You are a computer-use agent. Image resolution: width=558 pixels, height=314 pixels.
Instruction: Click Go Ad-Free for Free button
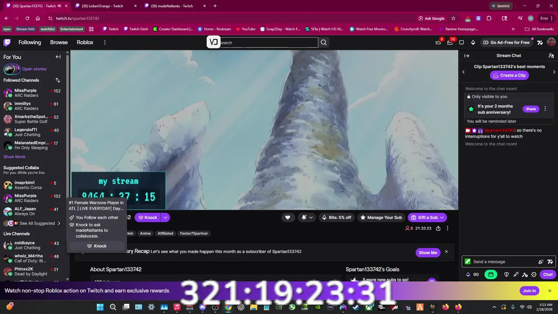506,42
